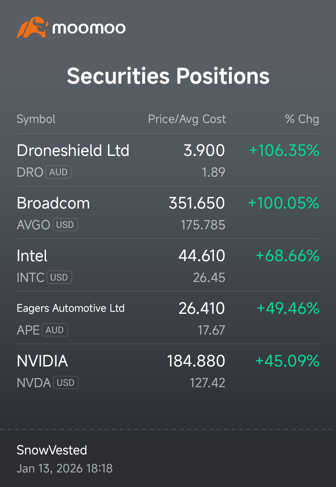Image resolution: width=336 pixels, height=487 pixels.
Task: Click the SnowVested username
Action: [52, 450]
